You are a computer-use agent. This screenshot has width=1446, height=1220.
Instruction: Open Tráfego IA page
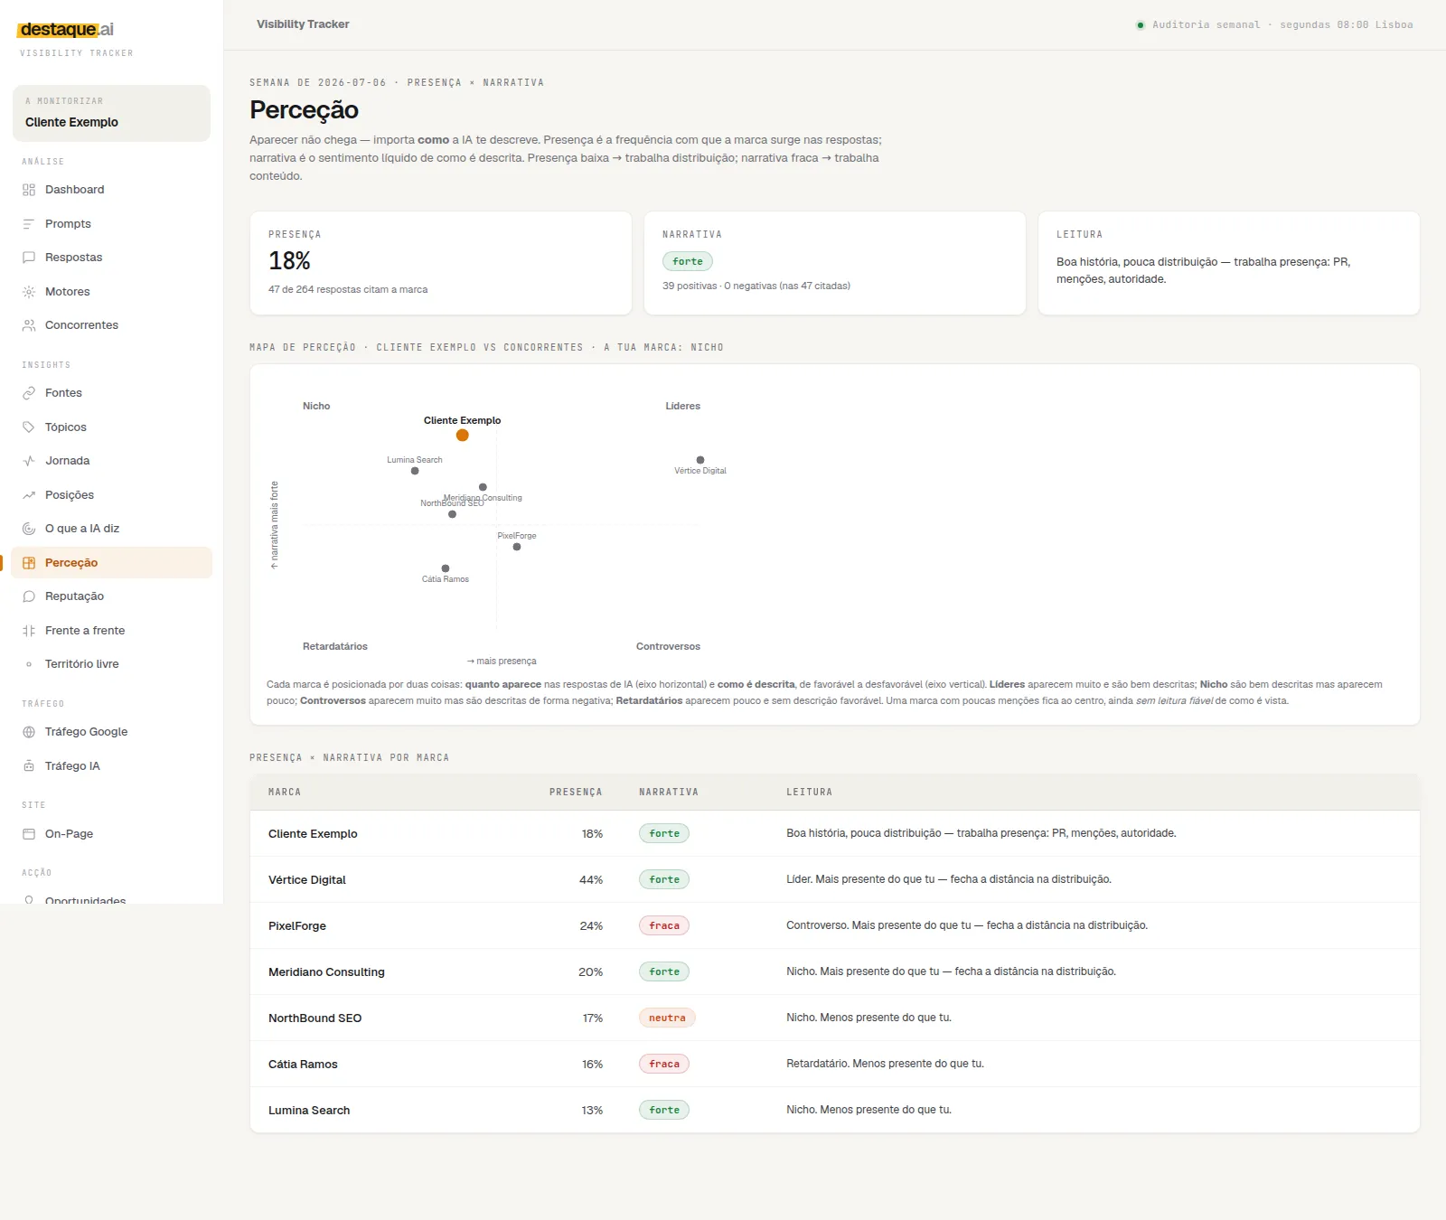112,766
